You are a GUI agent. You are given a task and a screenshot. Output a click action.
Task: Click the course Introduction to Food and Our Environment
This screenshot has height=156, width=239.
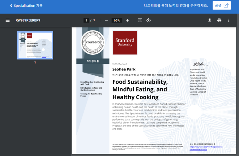91,89
